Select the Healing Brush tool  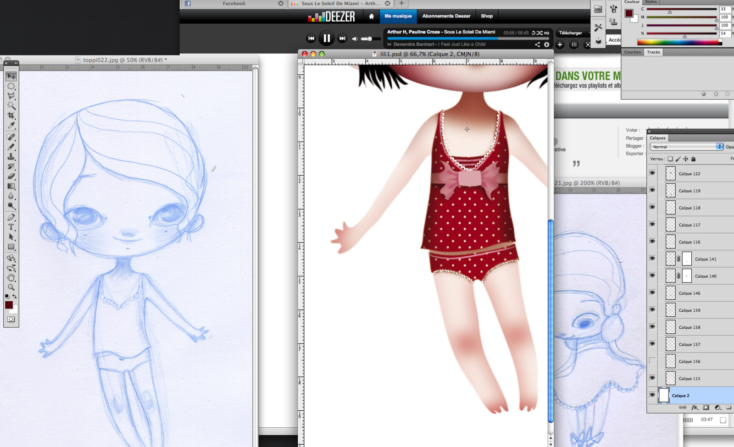(11, 137)
